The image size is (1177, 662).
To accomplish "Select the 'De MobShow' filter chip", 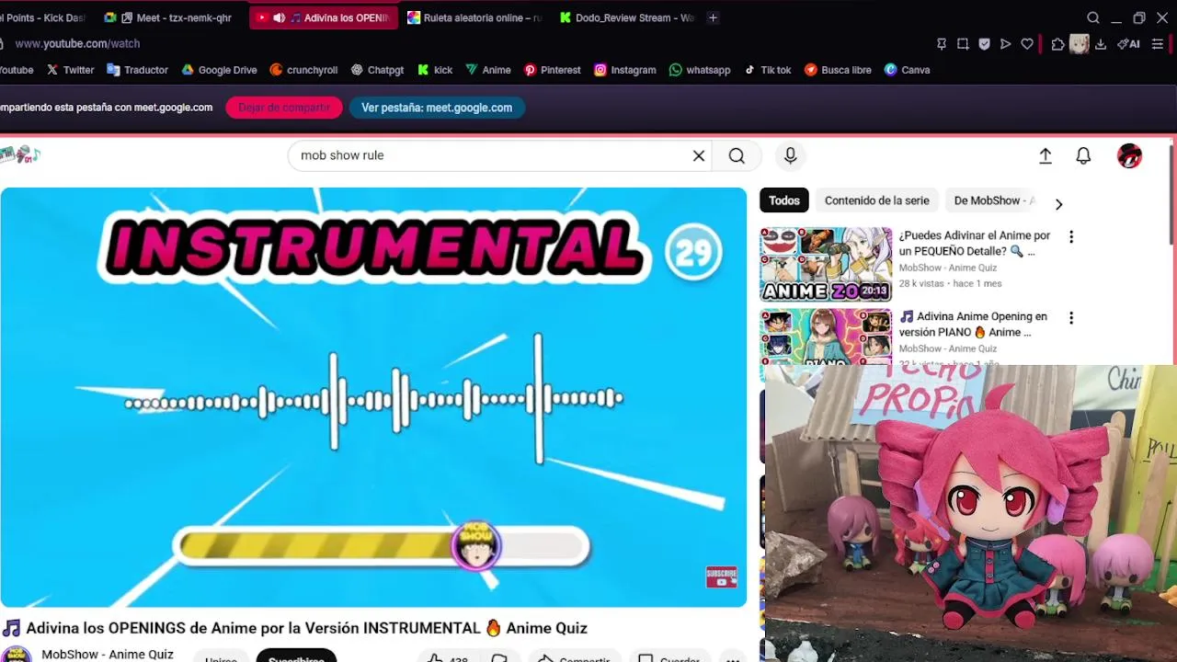I will coord(993,200).
